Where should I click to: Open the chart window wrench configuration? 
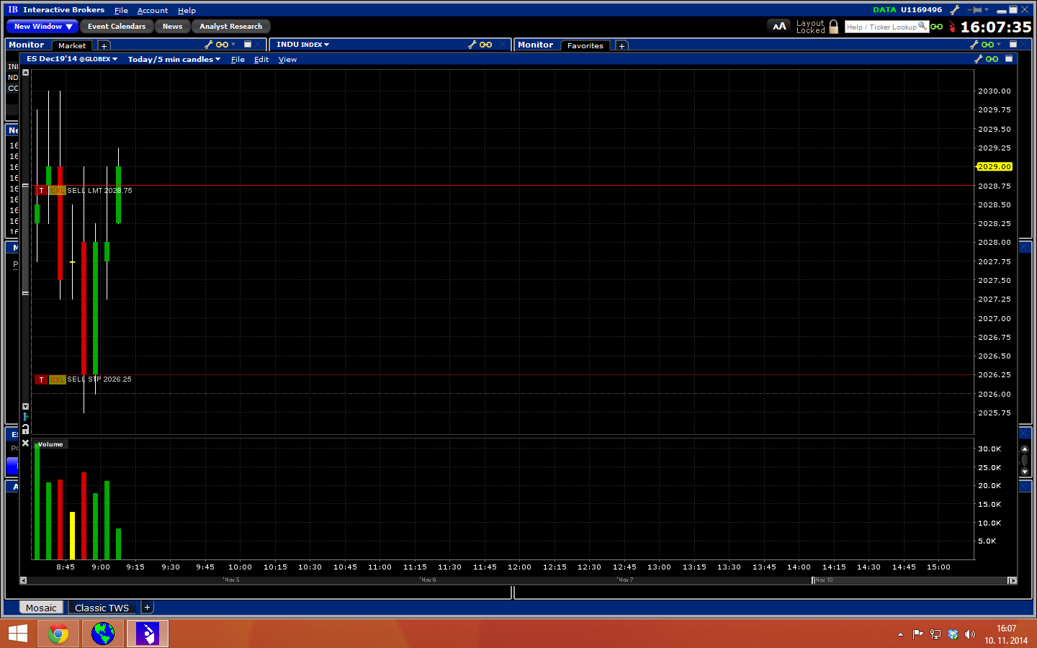(x=979, y=59)
